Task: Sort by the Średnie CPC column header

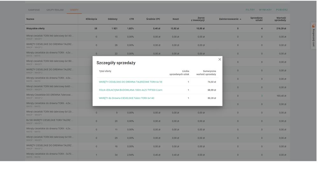Action: [153, 19]
